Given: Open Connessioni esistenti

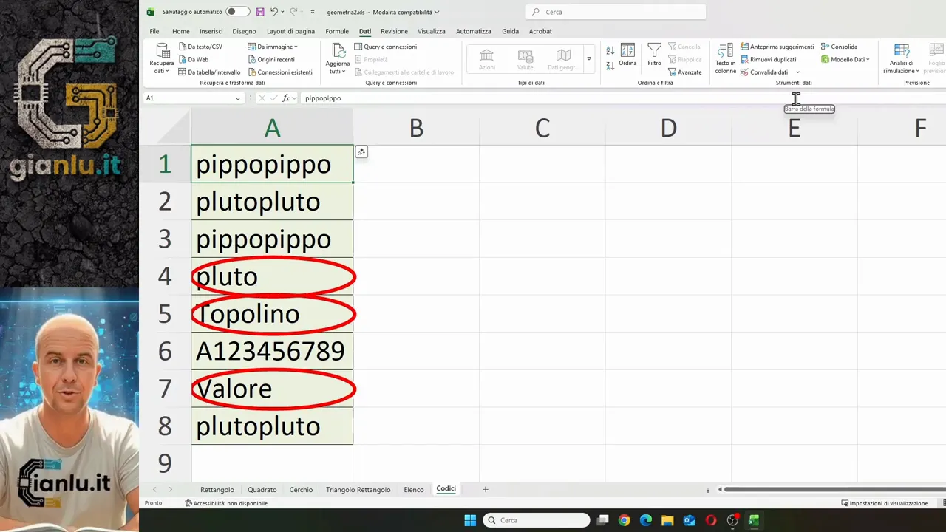Looking at the screenshot, I should pyautogui.click(x=280, y=72).
